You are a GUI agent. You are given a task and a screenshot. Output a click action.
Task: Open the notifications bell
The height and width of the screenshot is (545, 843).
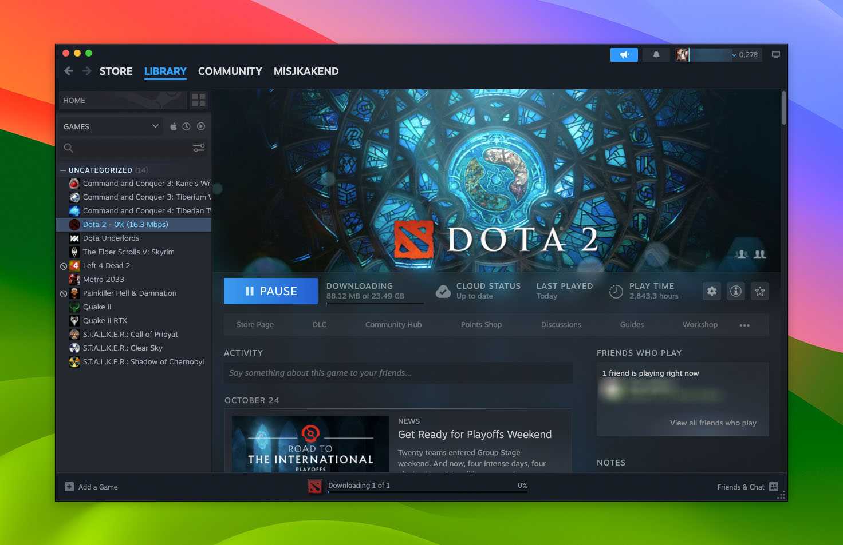click(x=656, y=55)
